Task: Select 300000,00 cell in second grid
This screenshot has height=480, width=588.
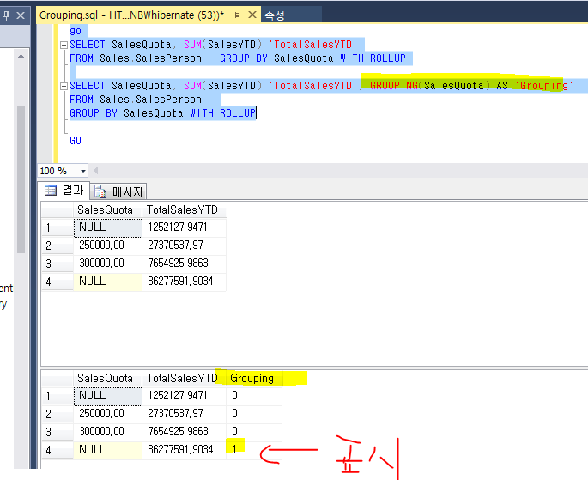Action: pos(108,432)
